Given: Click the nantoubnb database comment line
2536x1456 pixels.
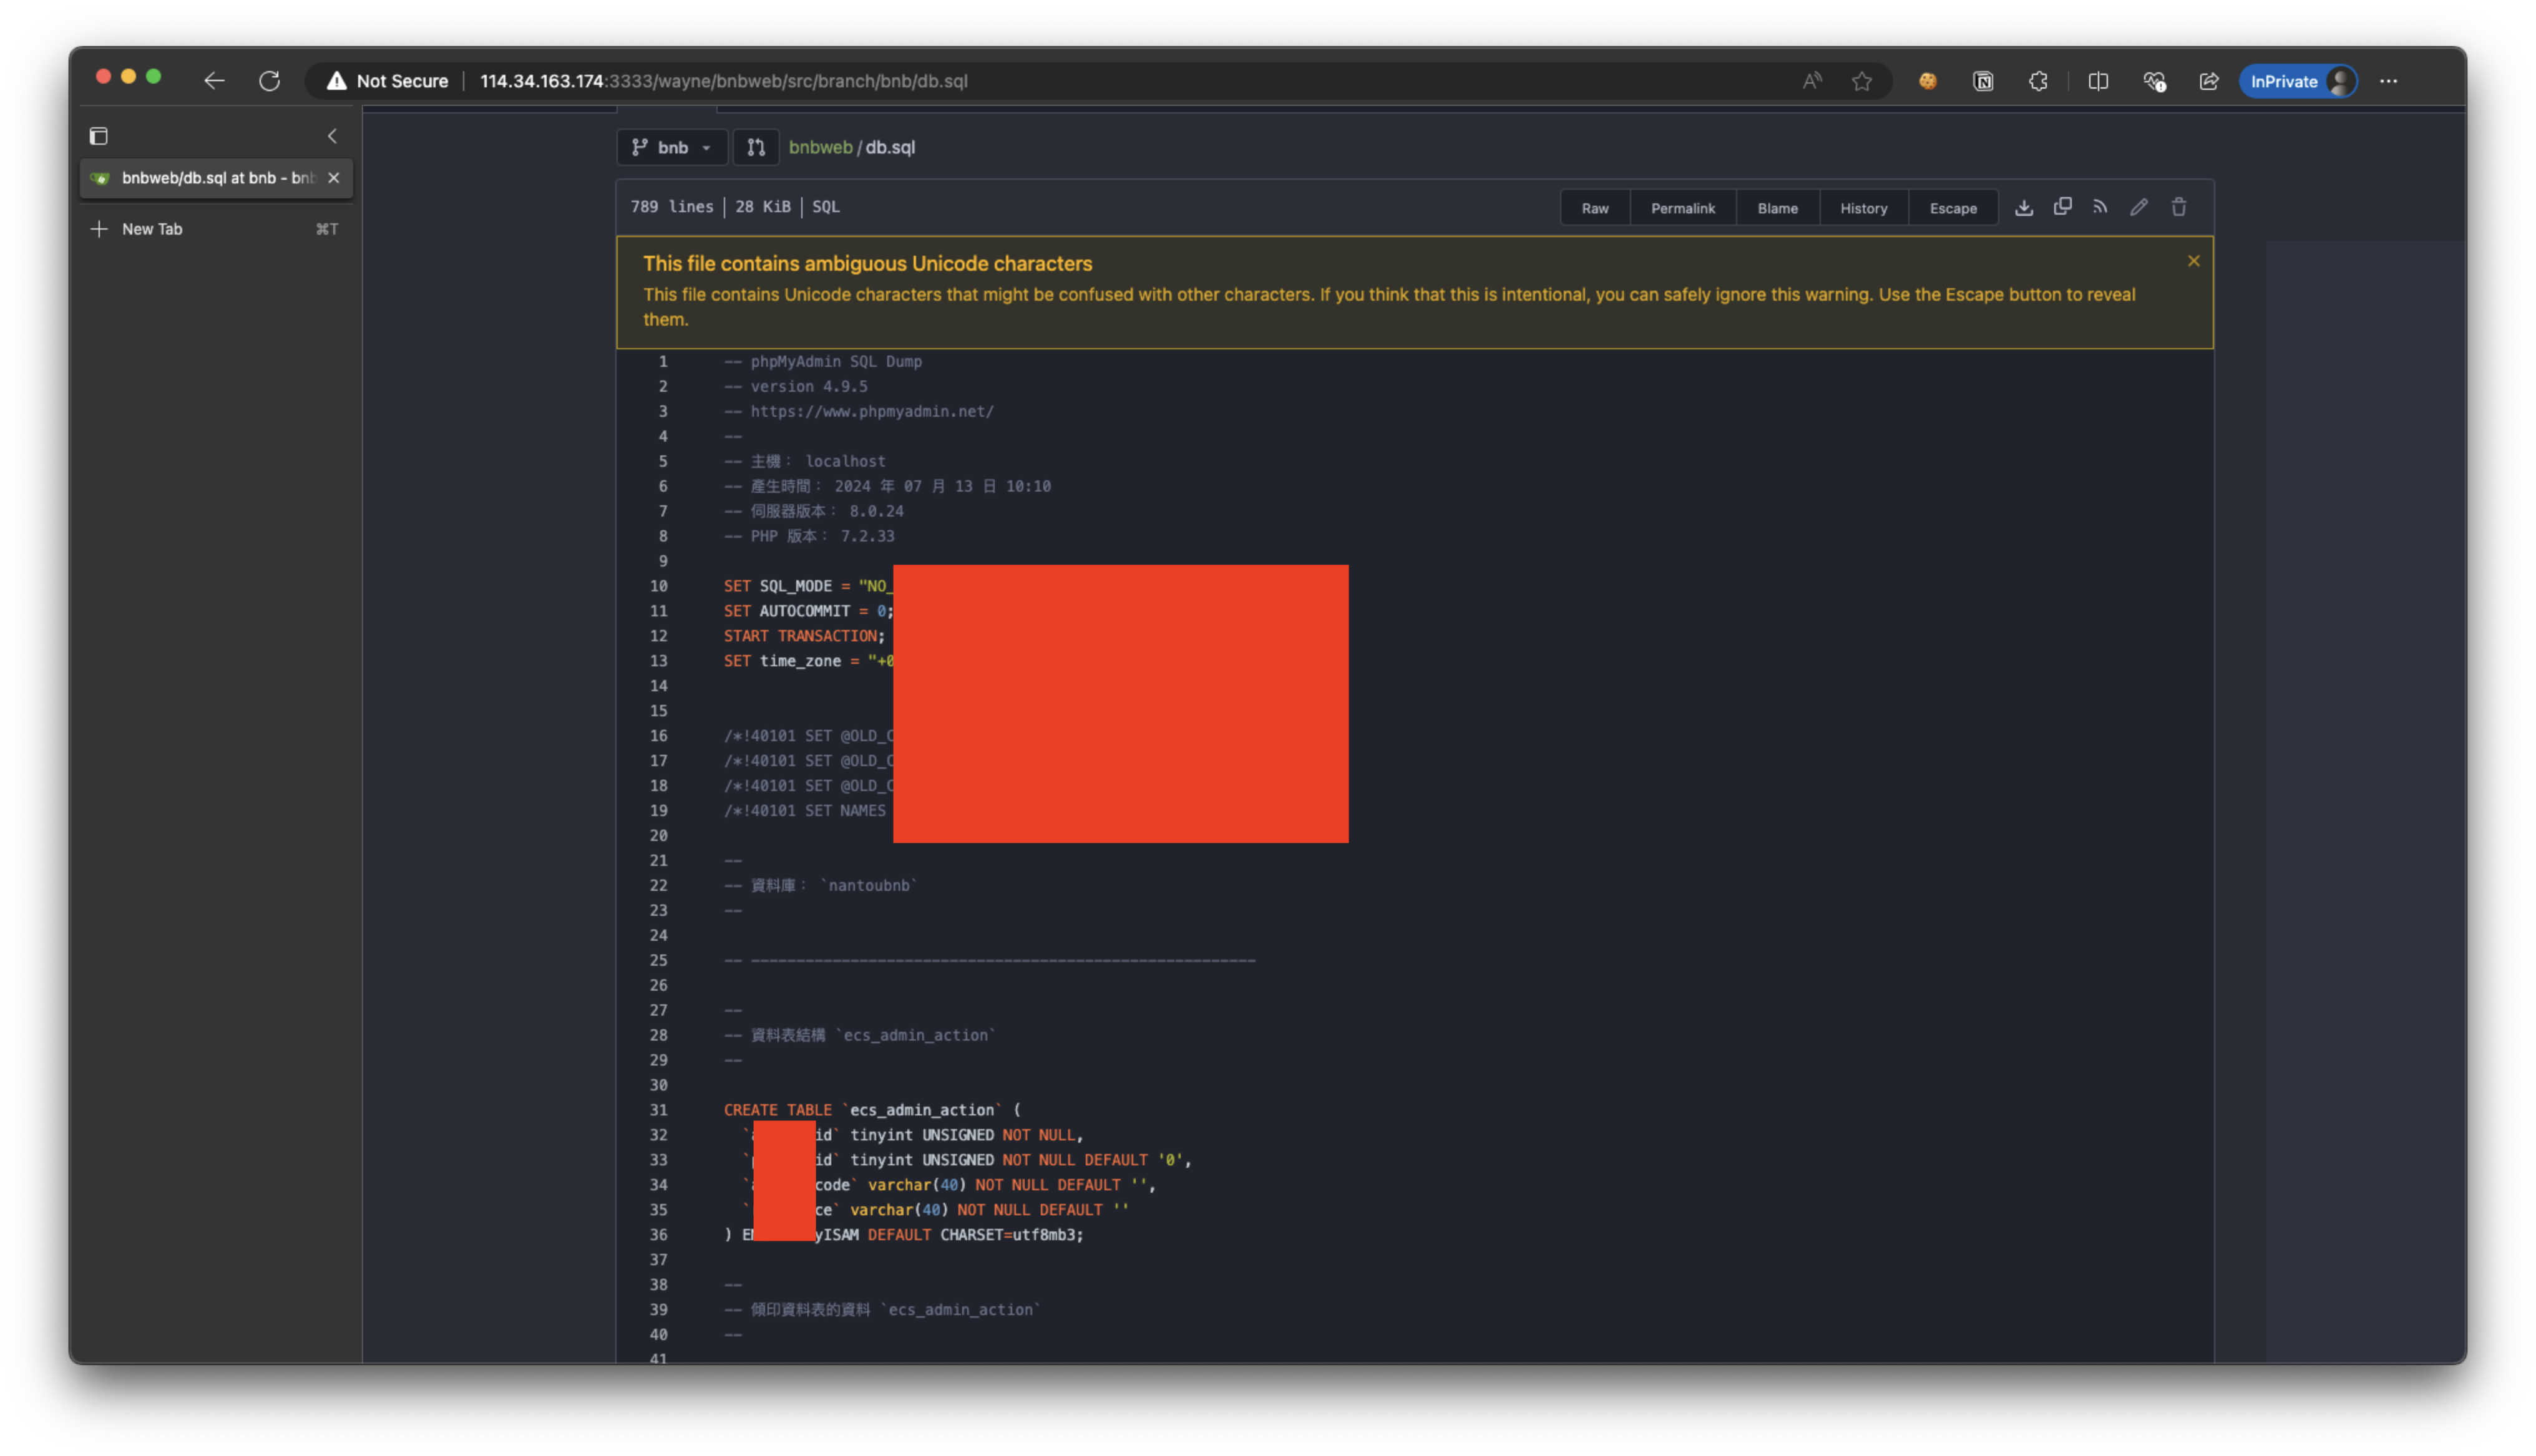Looking at the screenshot, I should point(820,885).
